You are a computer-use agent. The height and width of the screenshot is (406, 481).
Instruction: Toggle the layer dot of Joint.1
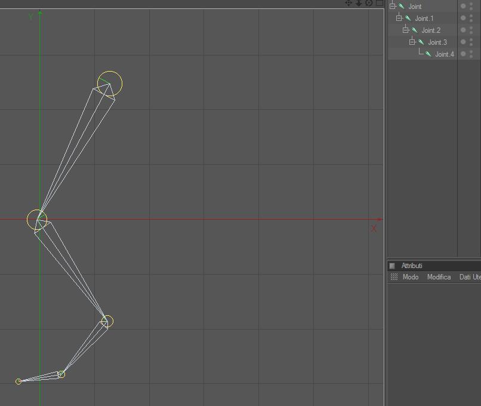[463, 18]
